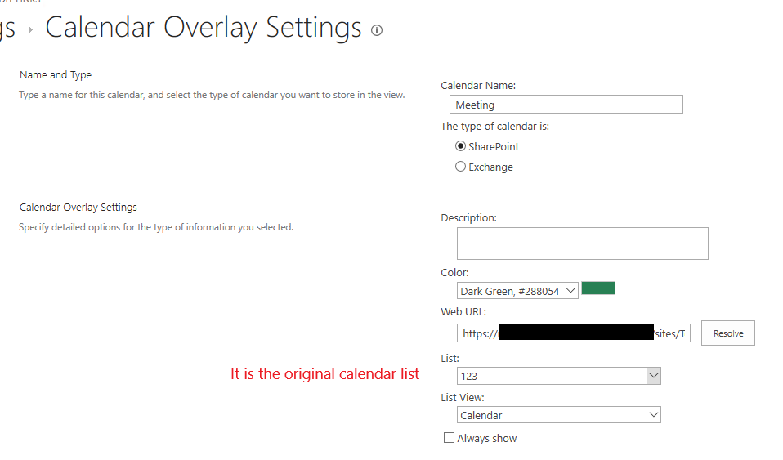The height and width of the screenshot is (460, 783).
Task: Click the info icon beside Calendar Overlay Settings
Action: 377,30
